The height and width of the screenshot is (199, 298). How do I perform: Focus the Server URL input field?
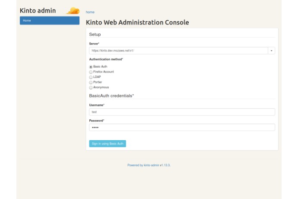tap(178, 51)
